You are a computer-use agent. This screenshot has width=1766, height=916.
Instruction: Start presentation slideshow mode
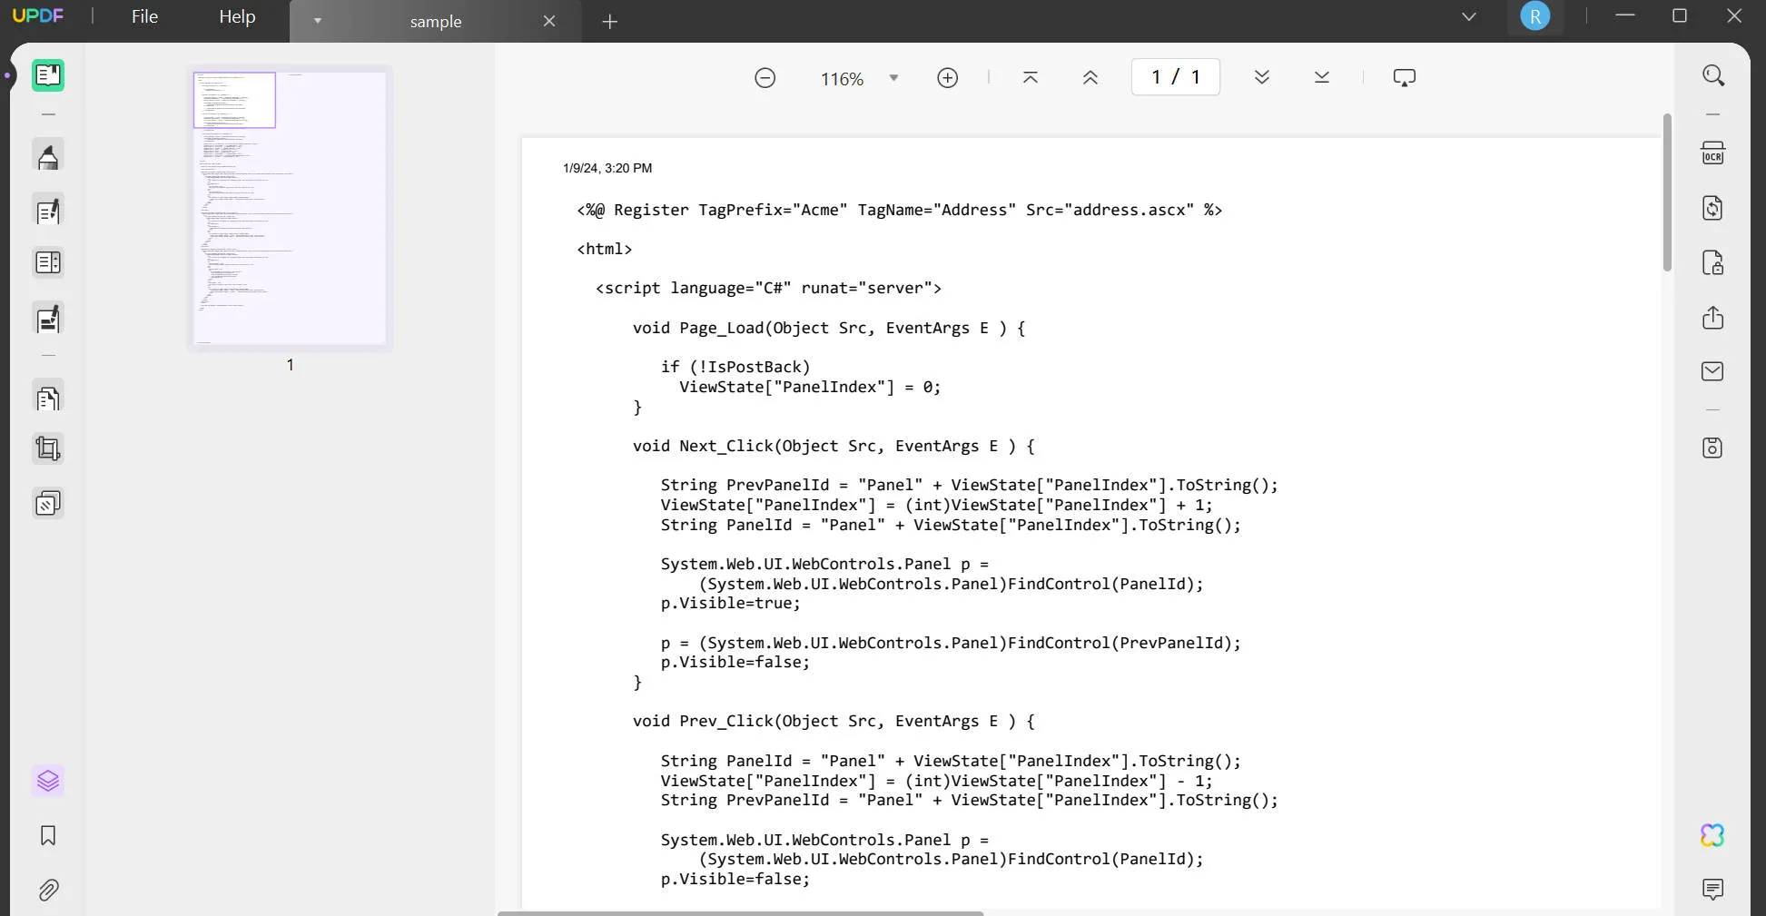(1405, 78)
